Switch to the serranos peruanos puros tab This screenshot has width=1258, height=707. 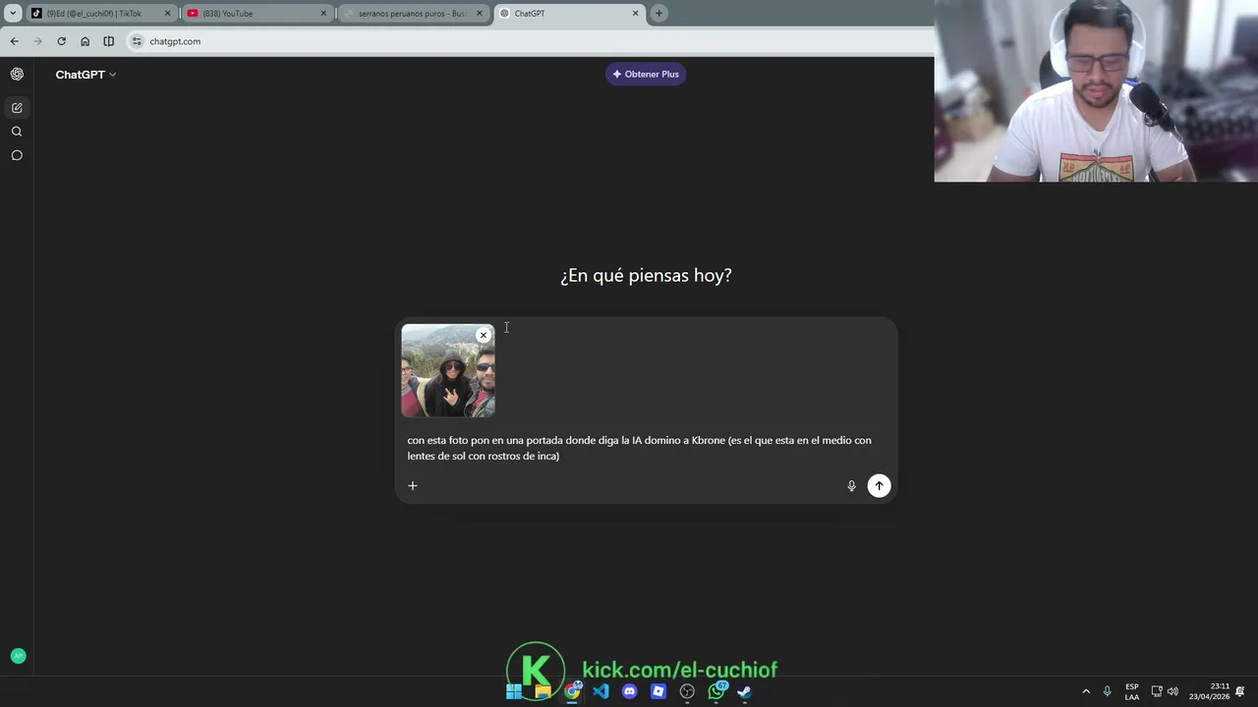413,14
